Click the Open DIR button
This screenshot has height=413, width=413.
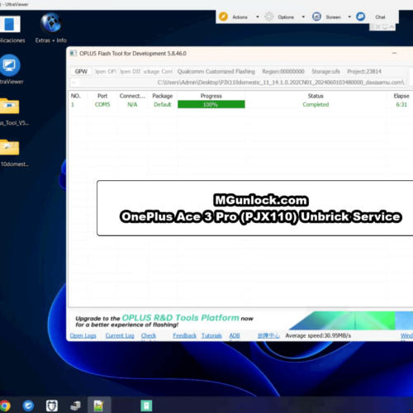click(x=130, y=72)
